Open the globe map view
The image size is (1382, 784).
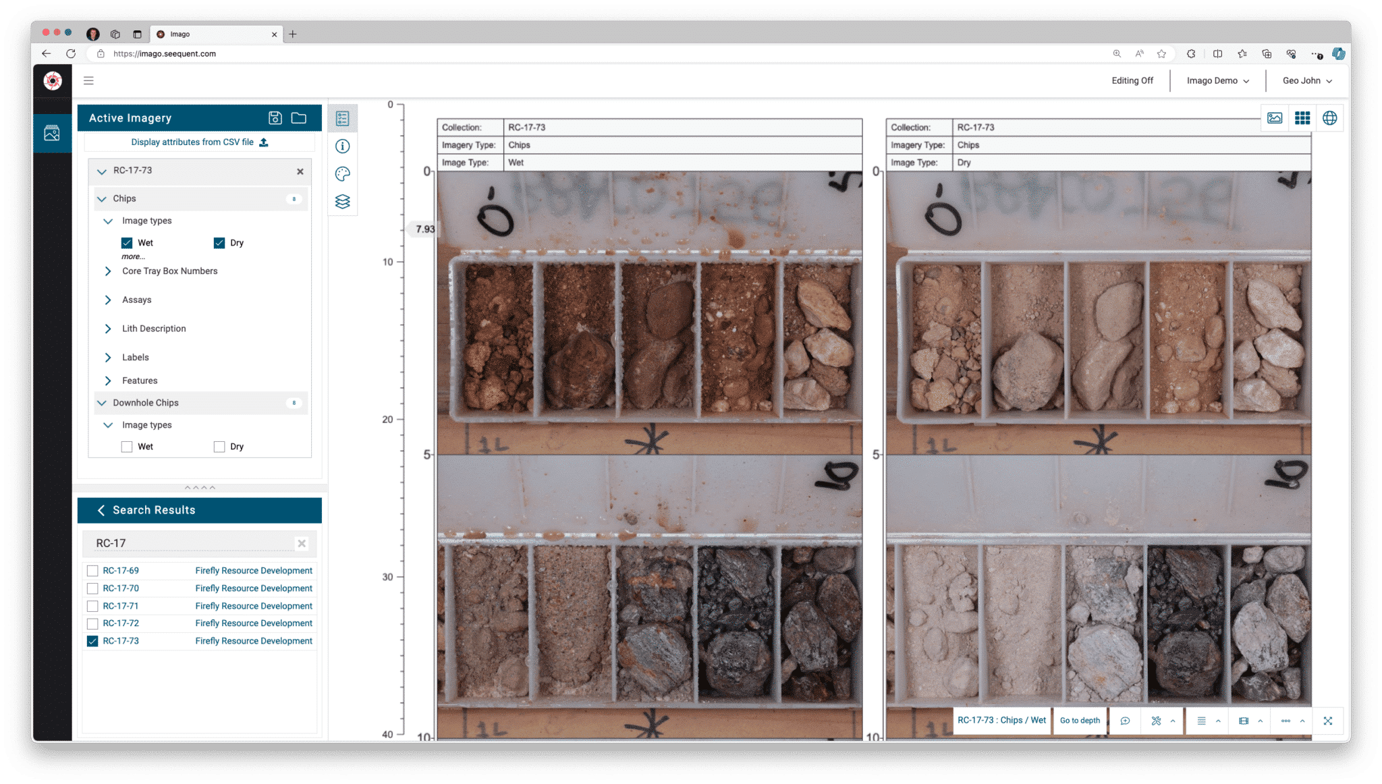(x=1329, y=118)
